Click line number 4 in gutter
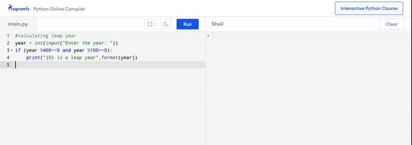This screenshot has width=412, height=145. coord(8,58)
